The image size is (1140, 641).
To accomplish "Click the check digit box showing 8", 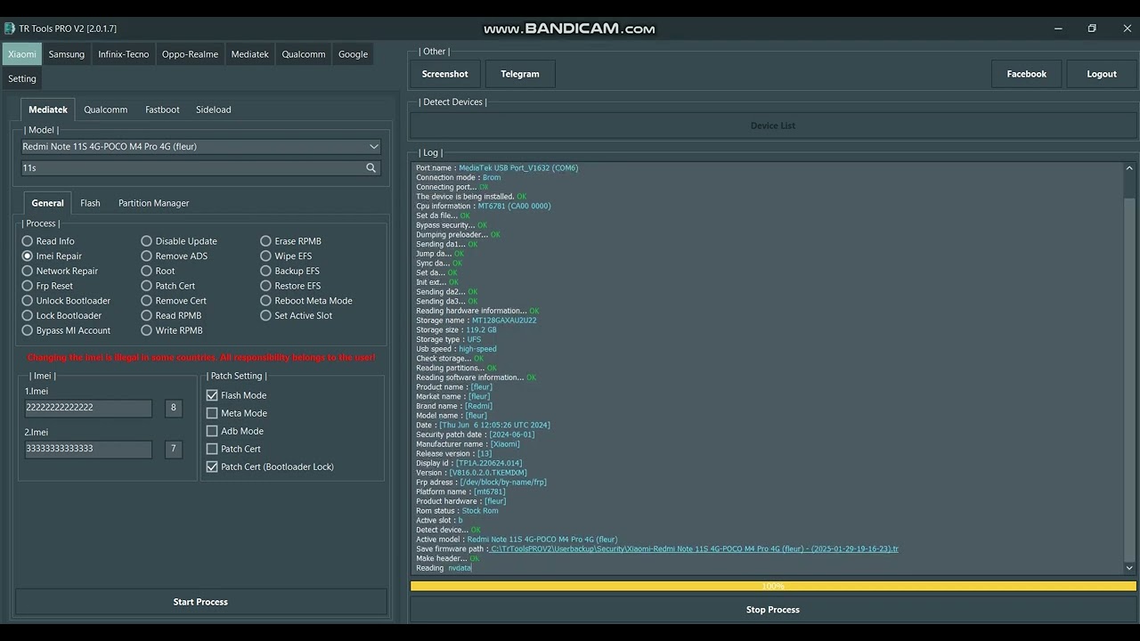I will pyautogui.click(x=174, y=408).
